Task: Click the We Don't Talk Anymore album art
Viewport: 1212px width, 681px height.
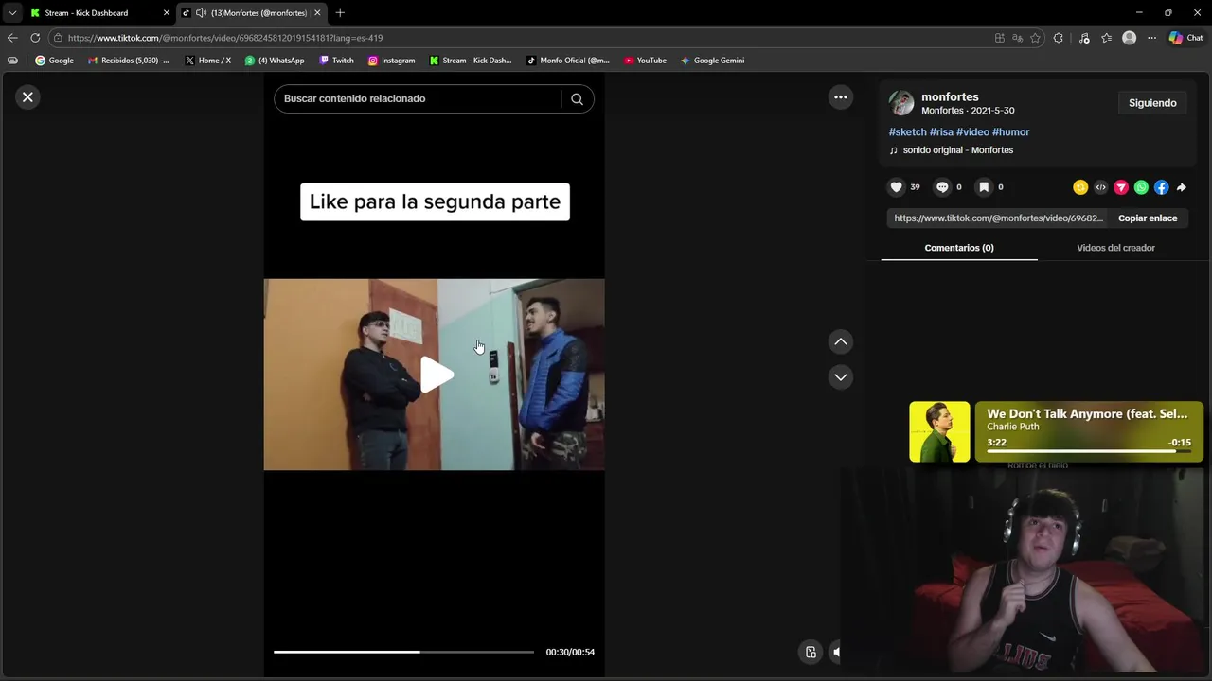Action: pos(939,432)
